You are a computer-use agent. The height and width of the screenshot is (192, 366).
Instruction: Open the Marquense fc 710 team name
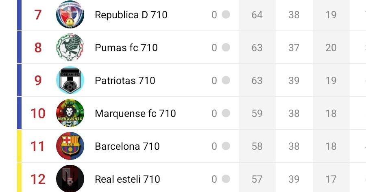coord(135,113)
